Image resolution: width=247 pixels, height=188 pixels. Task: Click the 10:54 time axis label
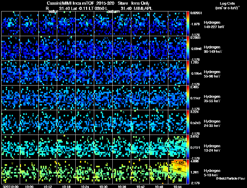(178, 186)
